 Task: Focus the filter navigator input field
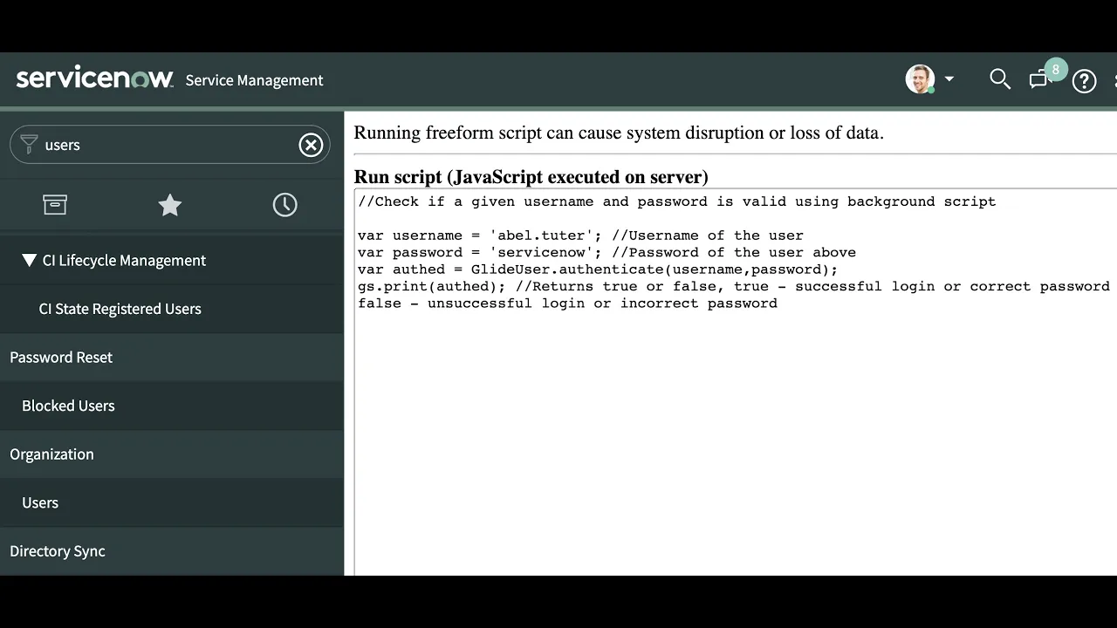coord(170,145)
